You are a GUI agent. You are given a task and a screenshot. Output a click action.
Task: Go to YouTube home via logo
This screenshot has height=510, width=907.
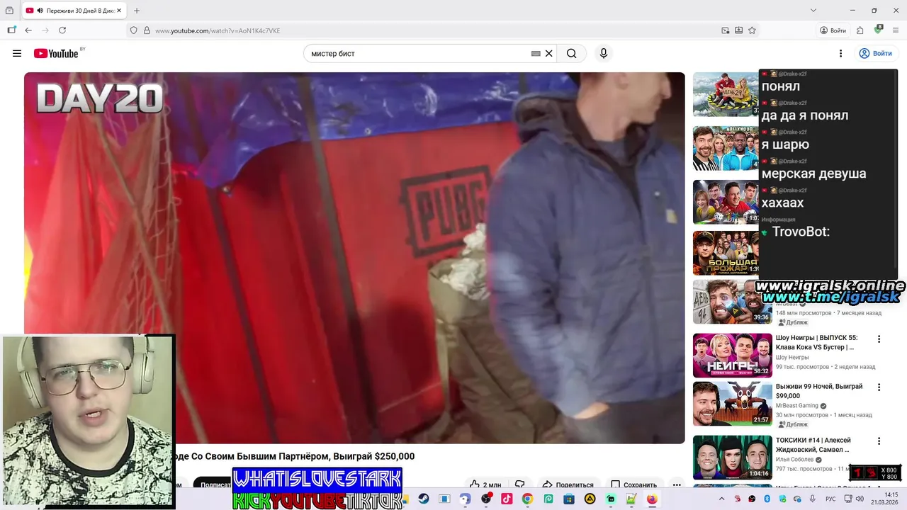[x=56, y=54]
